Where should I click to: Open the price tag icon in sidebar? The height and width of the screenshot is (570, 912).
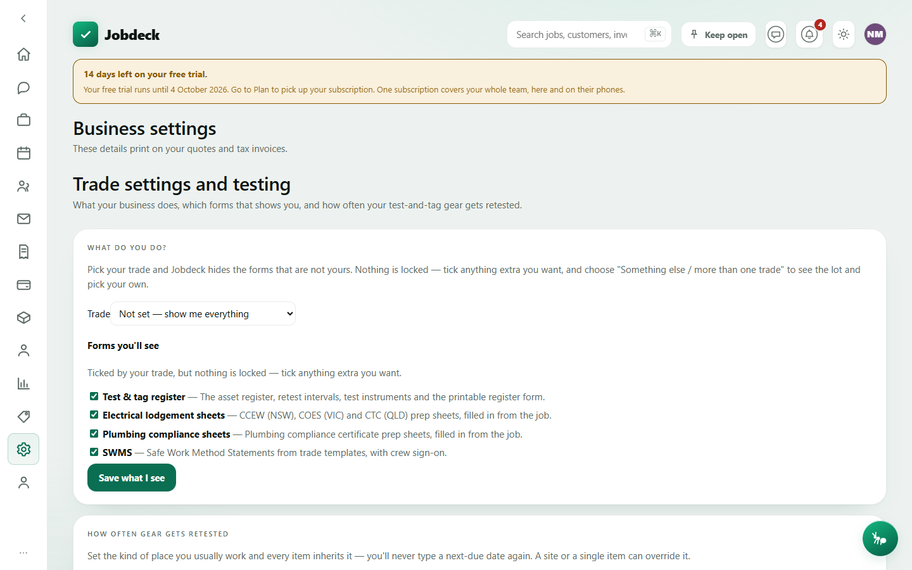pos(23,417)
